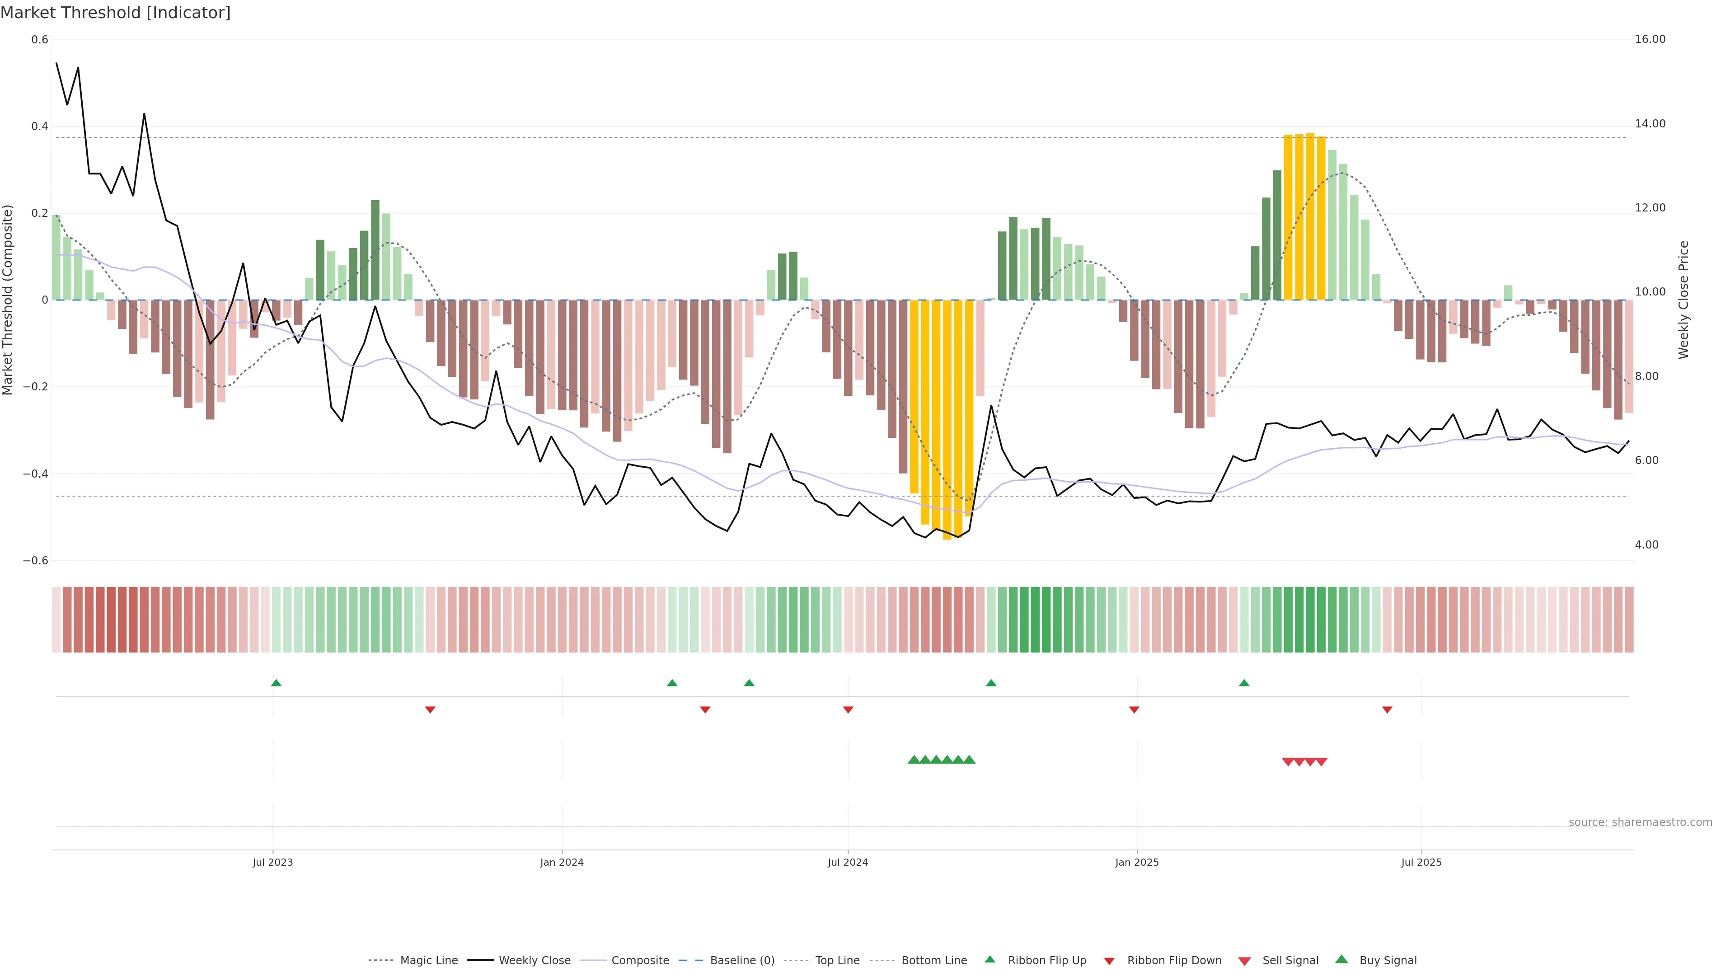Click the leftmost green Buy Signal triangle in the cluster

click(914, 760)
